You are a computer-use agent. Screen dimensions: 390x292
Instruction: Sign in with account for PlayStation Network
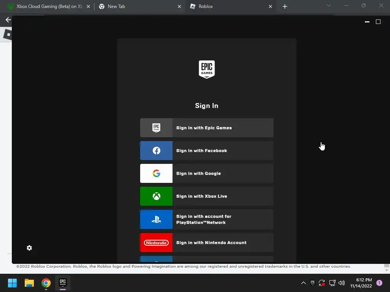click(207, 219)
